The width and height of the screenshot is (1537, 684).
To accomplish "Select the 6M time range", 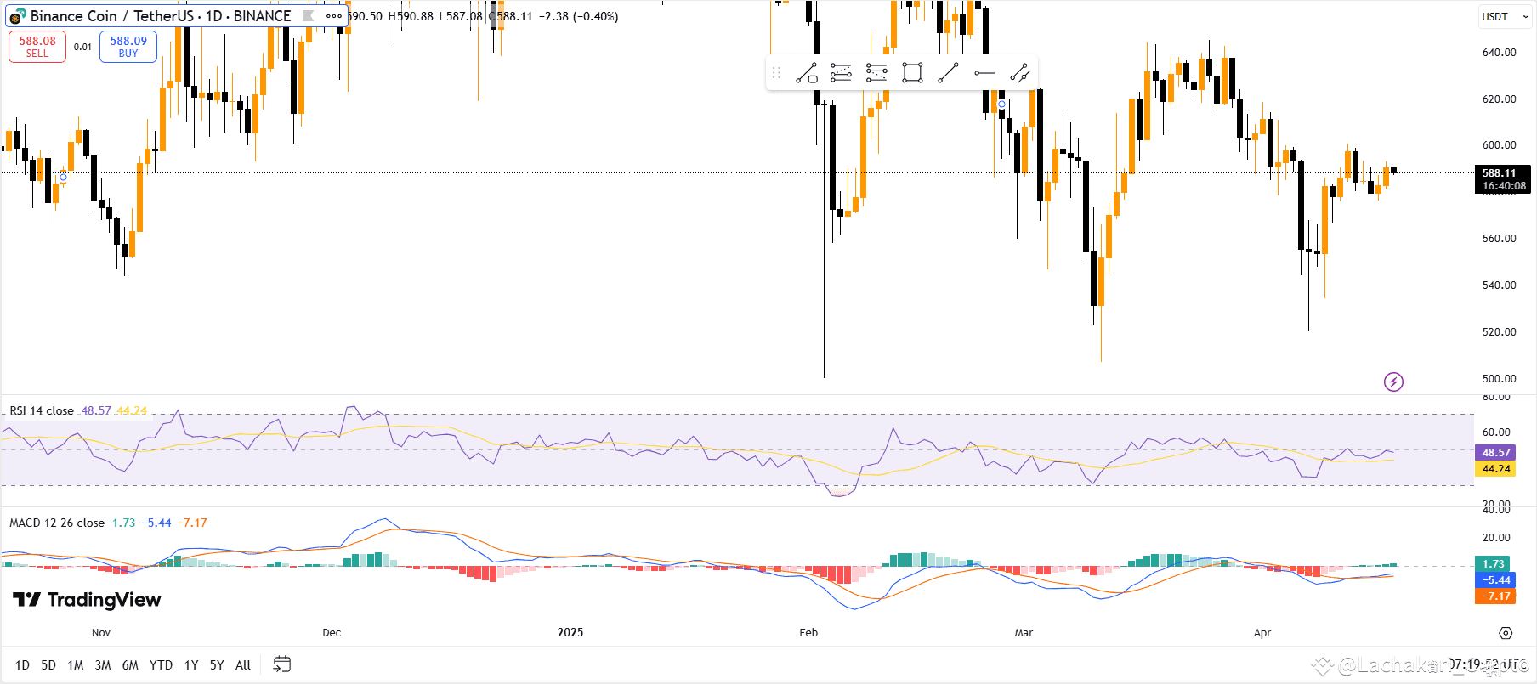I will tap(130, 665).
